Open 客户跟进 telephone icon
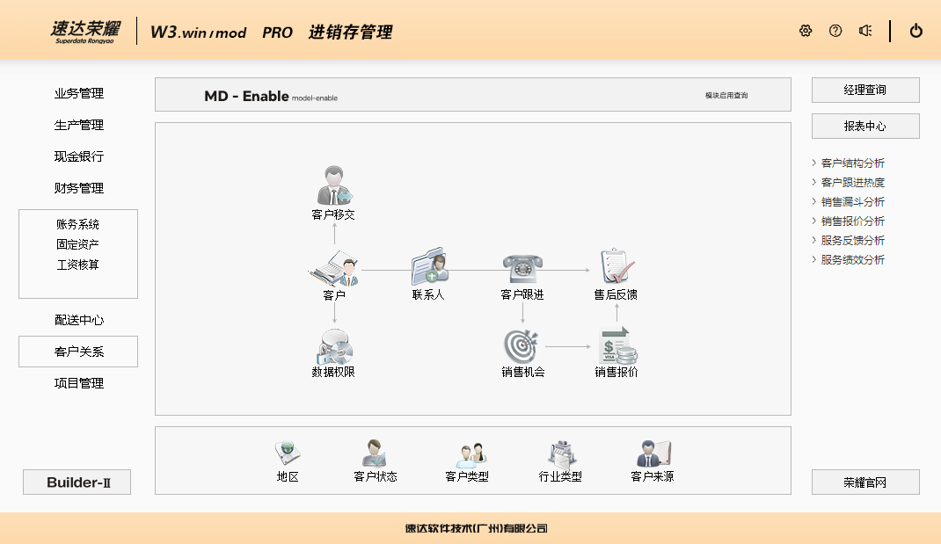 (x=522, y=266)
